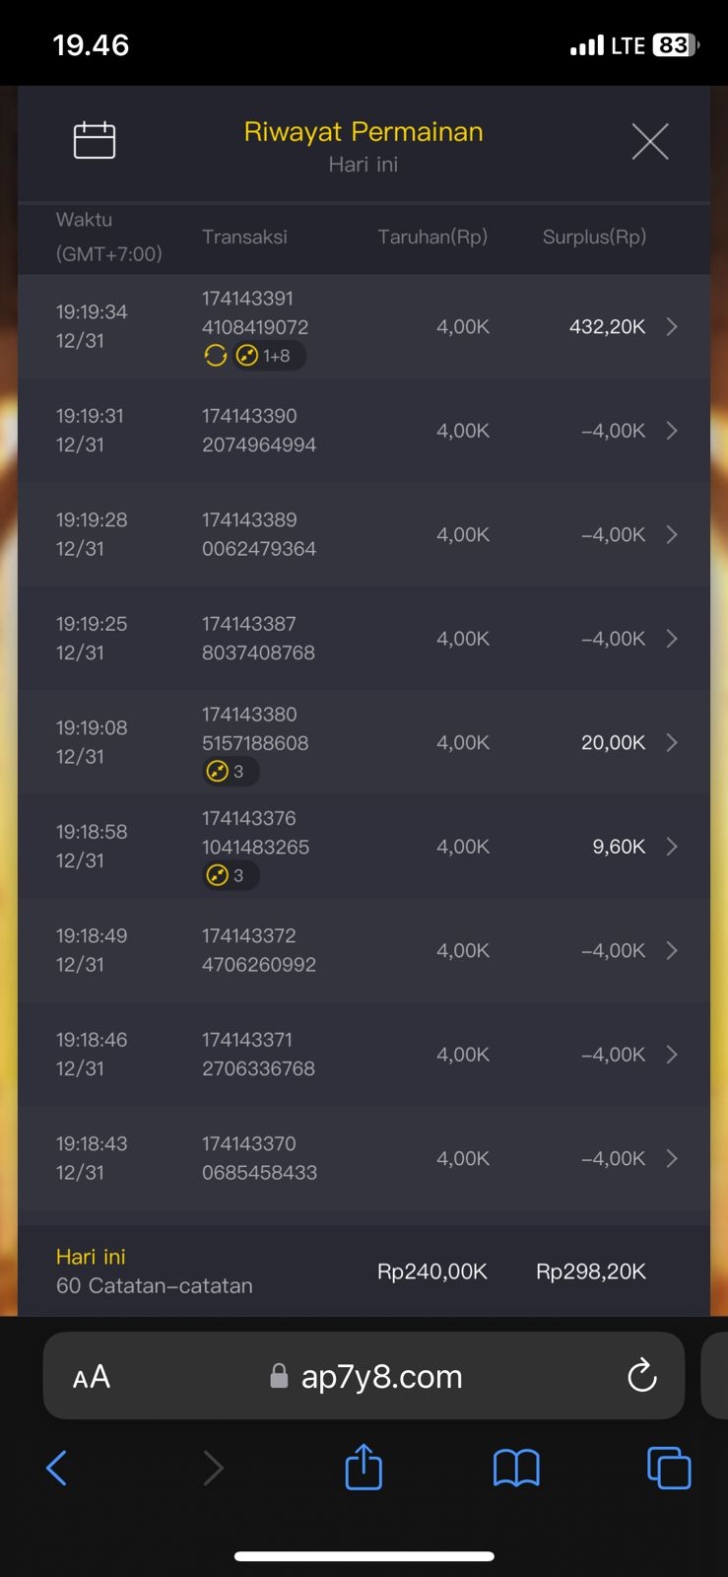The height and width of the screenshot is (1577, 728).
Task: Expand details for the 19:19:08 transaction
Action: click(x=672, y=742)
